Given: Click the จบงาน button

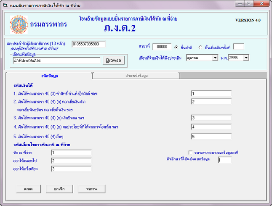Looking at the screenshot, I should pos(92,189).
